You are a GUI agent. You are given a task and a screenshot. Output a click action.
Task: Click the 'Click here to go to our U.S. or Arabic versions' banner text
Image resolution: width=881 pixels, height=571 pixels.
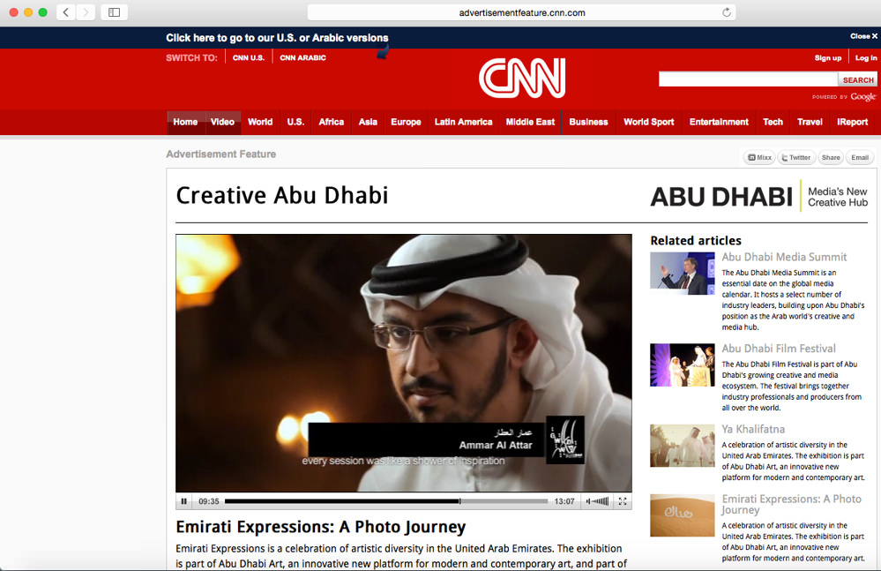[277, 38]
